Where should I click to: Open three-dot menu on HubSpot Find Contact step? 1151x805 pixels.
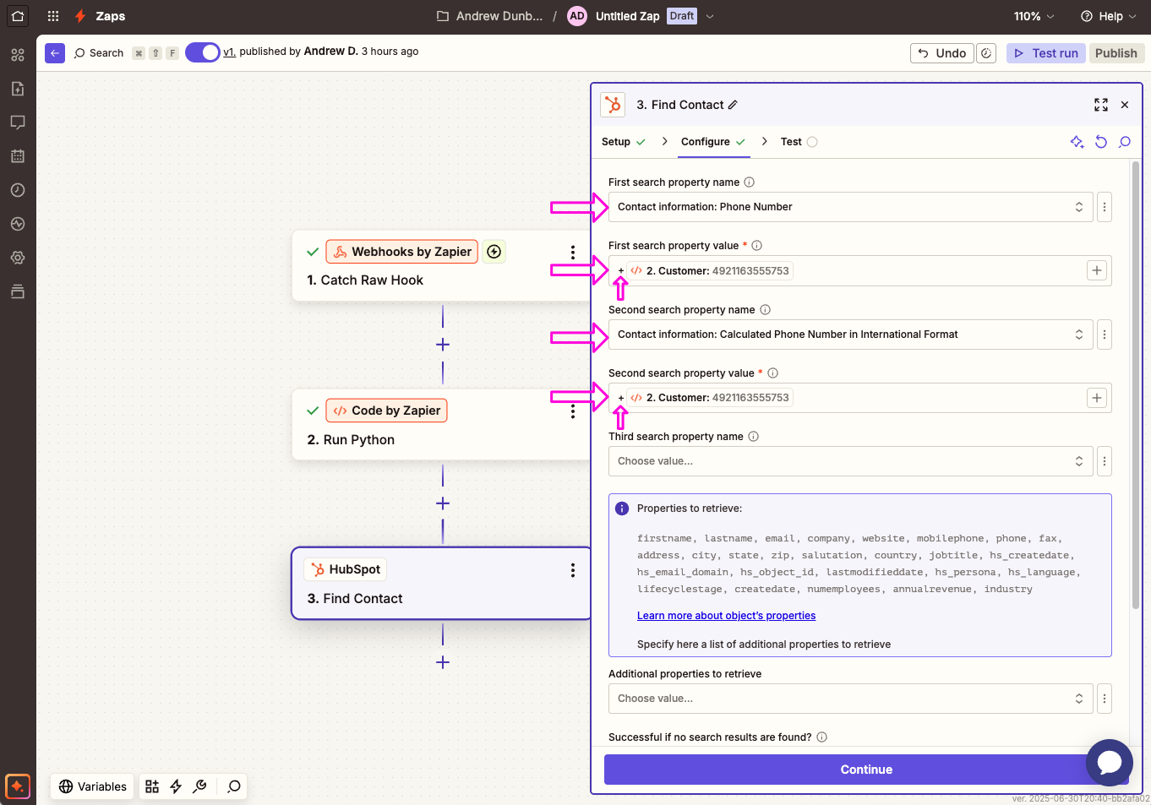click(x=573, y=570)
